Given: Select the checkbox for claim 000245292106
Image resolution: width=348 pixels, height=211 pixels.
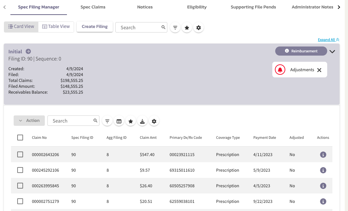Looking at the screenshot, I should pos(20,170).
